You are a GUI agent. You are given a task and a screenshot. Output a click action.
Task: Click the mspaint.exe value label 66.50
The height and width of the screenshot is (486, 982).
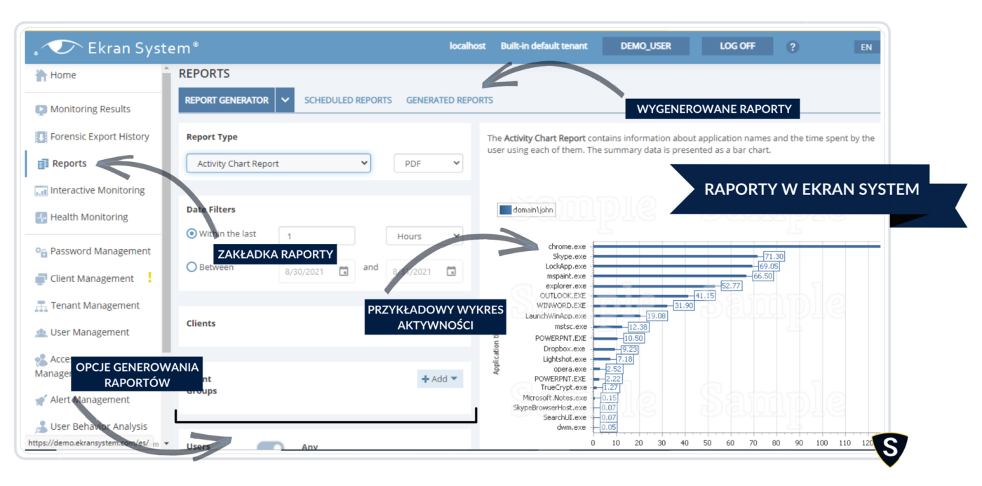(x=763, y=276)
